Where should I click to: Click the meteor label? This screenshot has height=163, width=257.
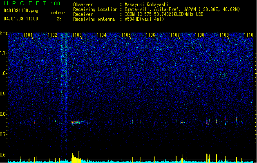[58, 13]
